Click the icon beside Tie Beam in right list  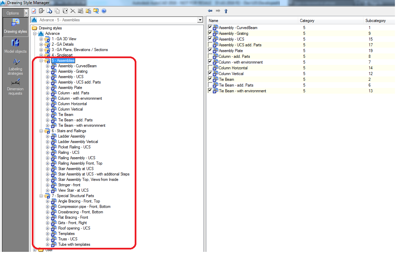pyautogui.click(x=216, y=79)
